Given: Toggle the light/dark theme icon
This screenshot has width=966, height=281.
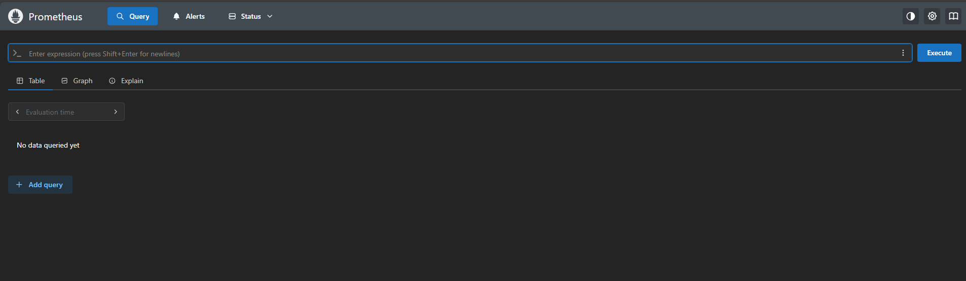Looking at the screenshot, I should (x=911, y=16).
